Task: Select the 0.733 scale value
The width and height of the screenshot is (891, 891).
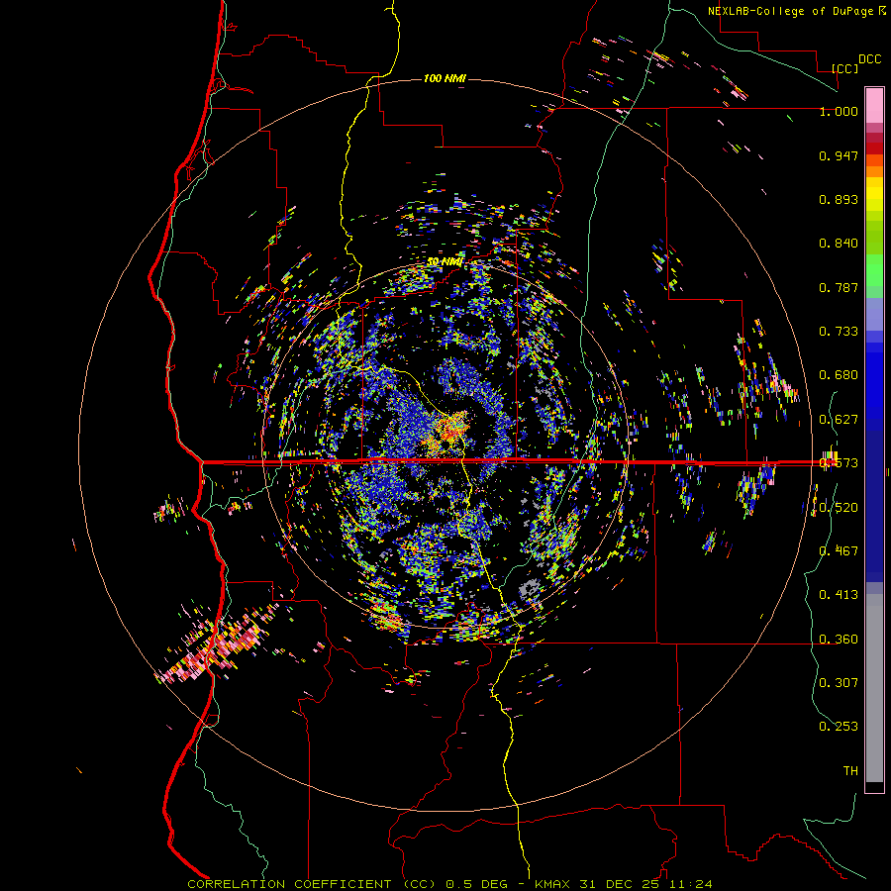Action: click(x=839, y=332)
